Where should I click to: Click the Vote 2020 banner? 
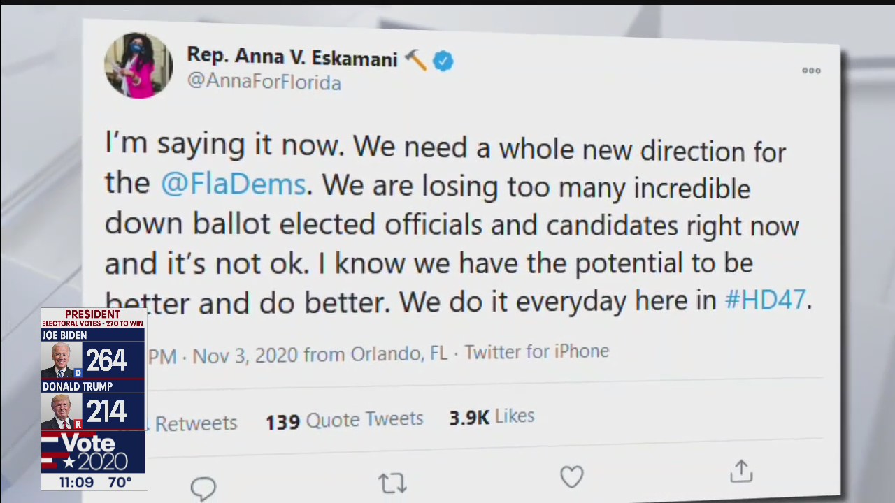pyautogui.click(x=92, y=451)
